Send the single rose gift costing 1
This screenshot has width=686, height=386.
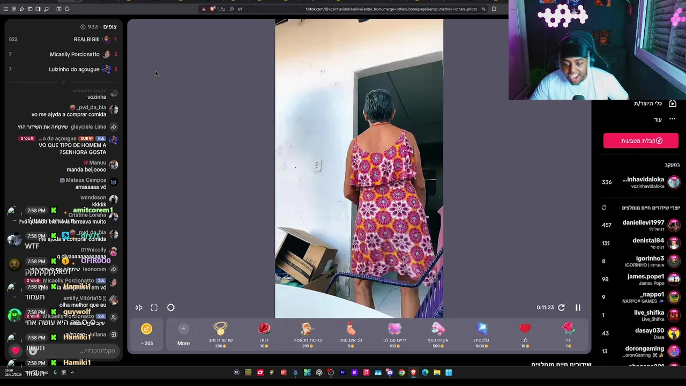568,335
